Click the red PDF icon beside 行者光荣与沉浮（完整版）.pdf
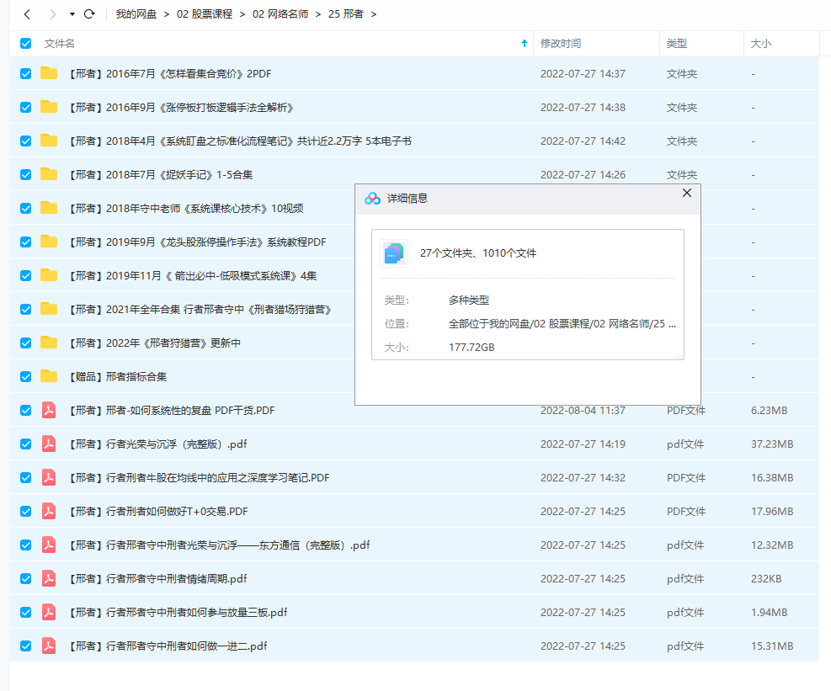The image size is (831, 691). point(49,444)
